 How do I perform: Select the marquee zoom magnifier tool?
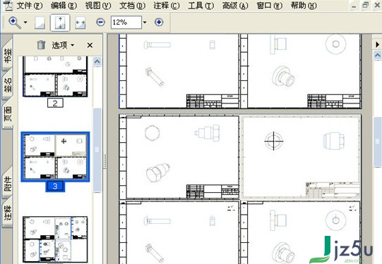15,23
